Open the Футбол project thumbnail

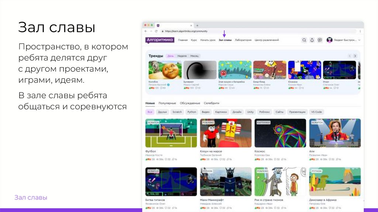(171, 133)
